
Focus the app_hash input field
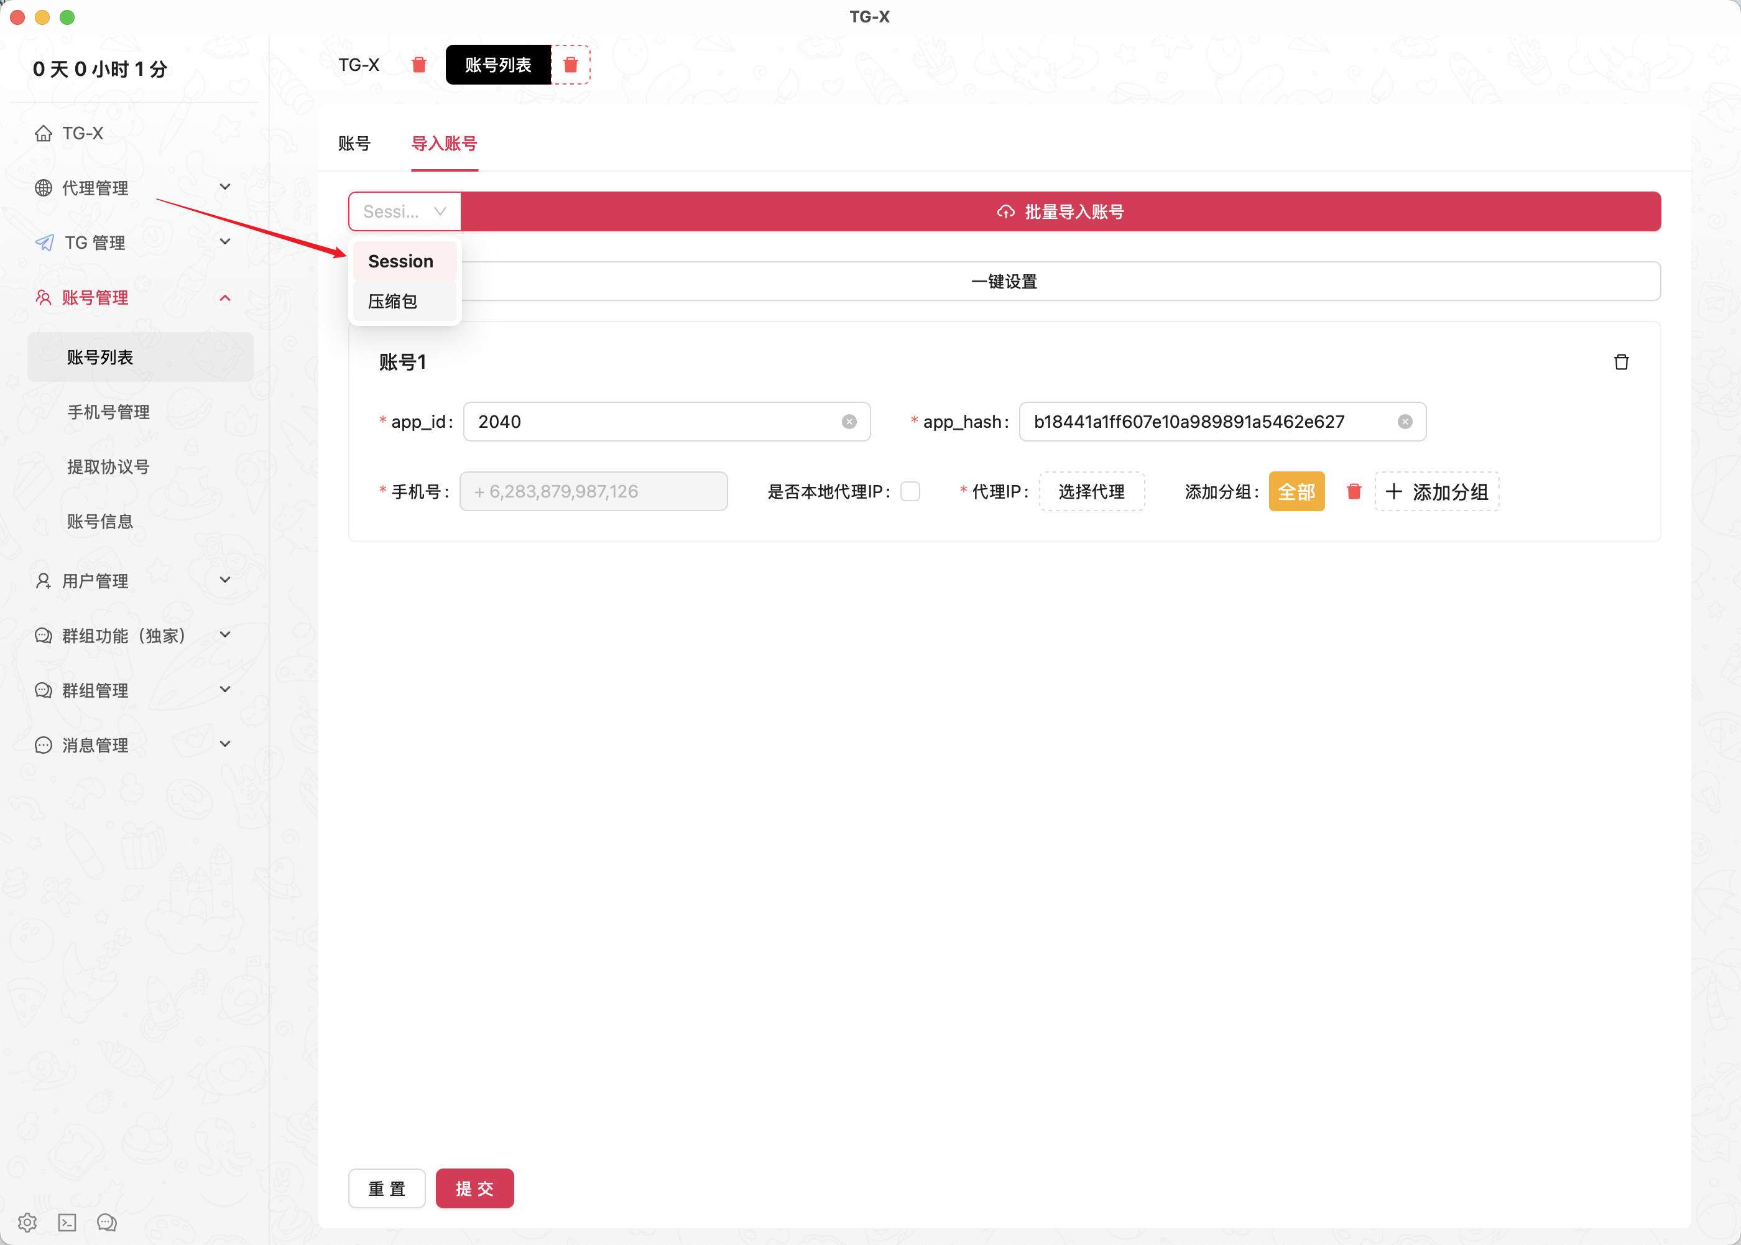[x=1222, y=422]
